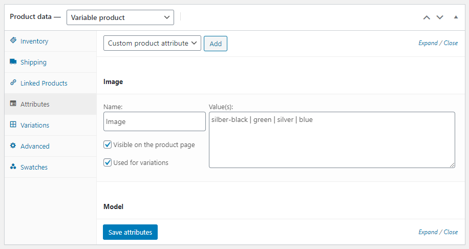469x249 pixels.
Task: Toggle the Used for variations checkbox
Action: point(108,162)
